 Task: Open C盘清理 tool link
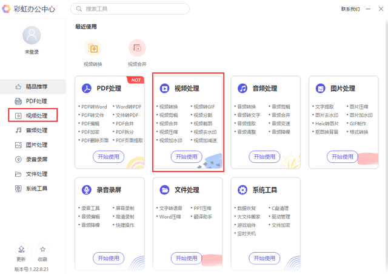pos(280,208)
